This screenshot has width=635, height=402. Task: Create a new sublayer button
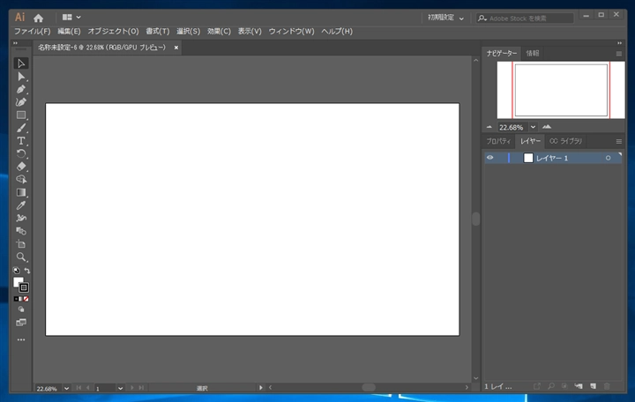coord(579,386)
